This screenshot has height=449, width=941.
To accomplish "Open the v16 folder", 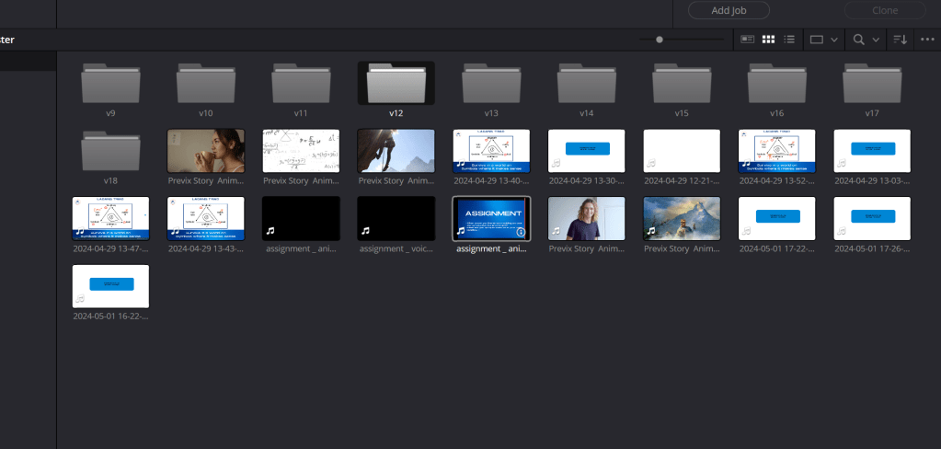I will click(x=776, y=84).
